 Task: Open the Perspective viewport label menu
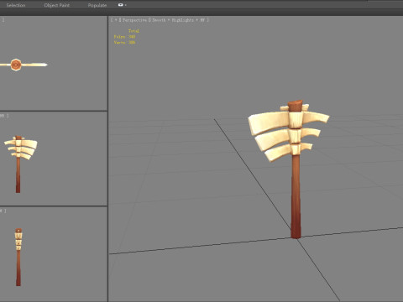click(x=134, y=20)
